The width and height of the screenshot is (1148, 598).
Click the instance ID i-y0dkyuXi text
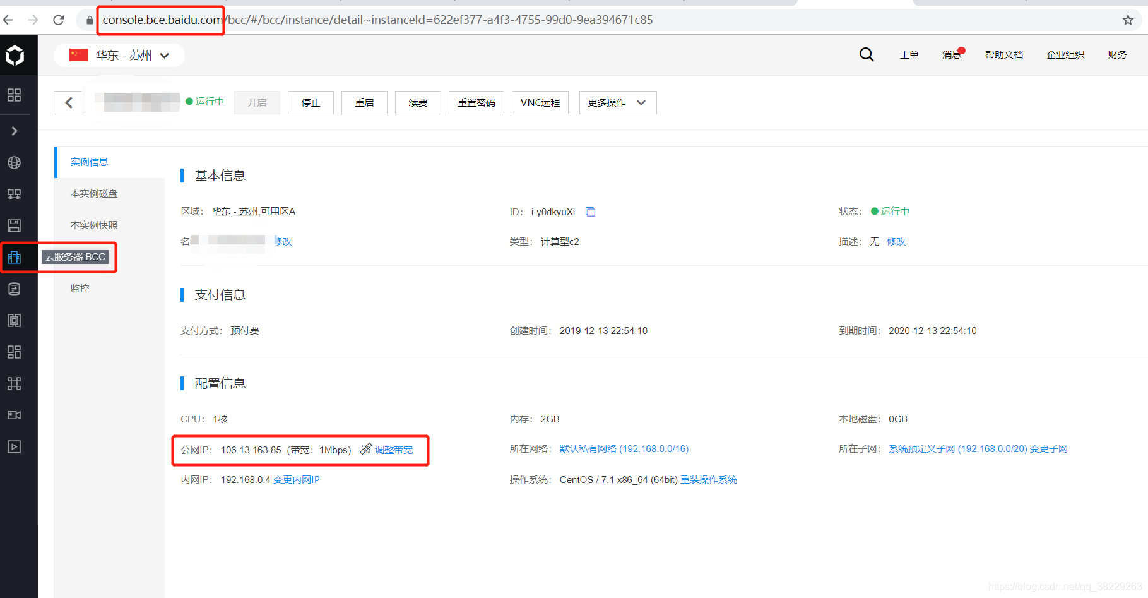pos(553,212)
